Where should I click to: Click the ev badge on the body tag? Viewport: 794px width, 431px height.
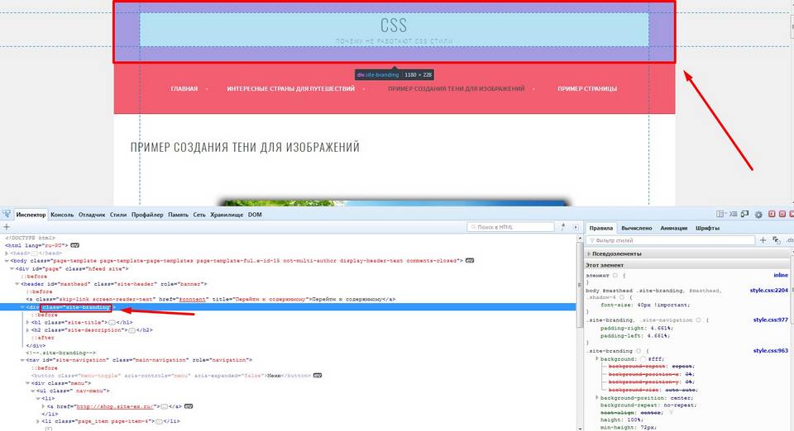pos(470,261)
